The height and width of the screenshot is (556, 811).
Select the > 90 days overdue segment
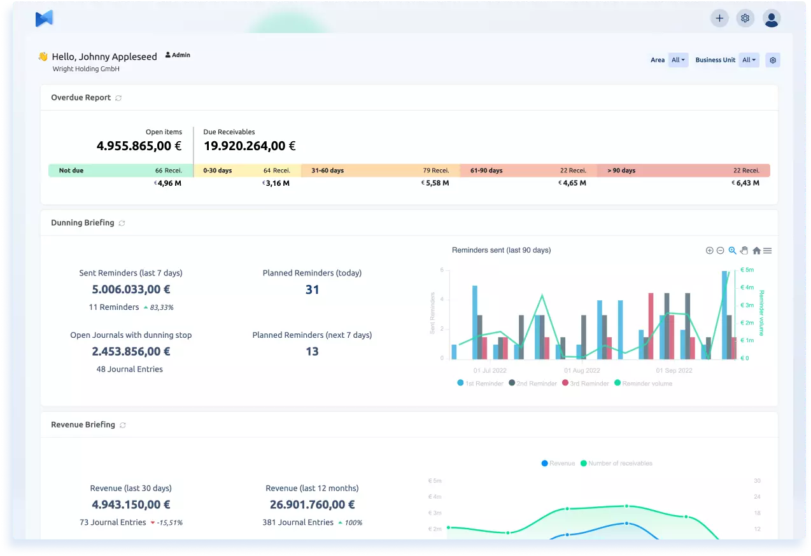pos(684,170)
